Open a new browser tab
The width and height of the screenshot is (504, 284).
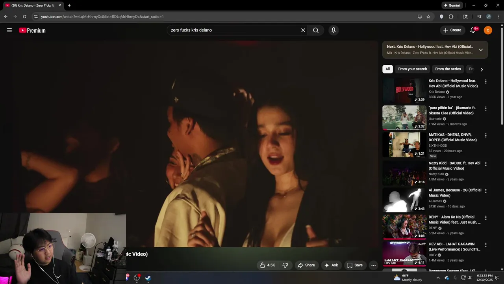pos(69,6)
